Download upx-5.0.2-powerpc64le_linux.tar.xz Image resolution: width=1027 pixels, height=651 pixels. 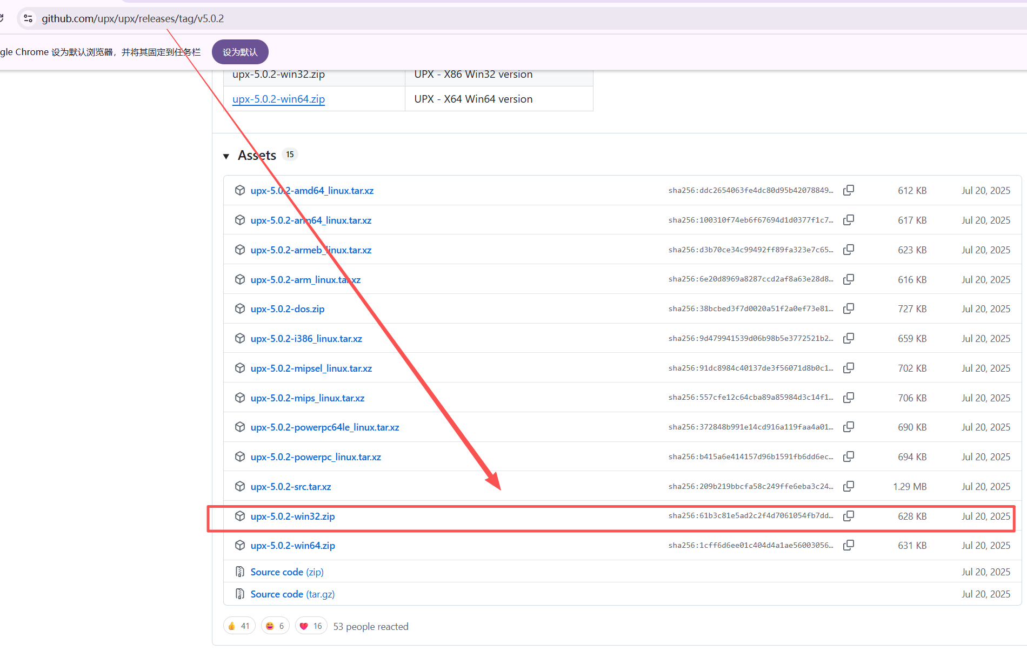tap(325, 427)
